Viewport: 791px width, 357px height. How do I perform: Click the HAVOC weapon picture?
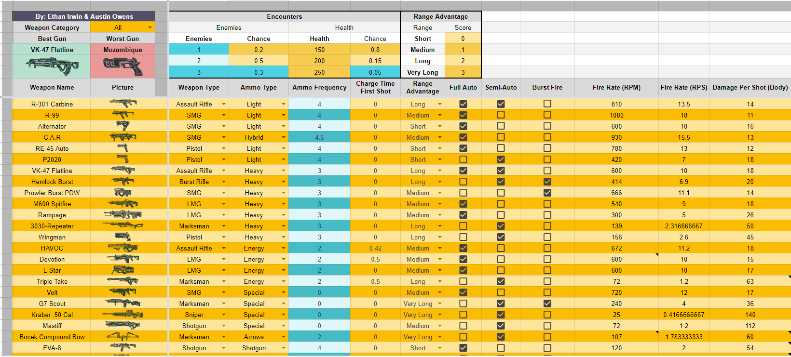point(123,247)
